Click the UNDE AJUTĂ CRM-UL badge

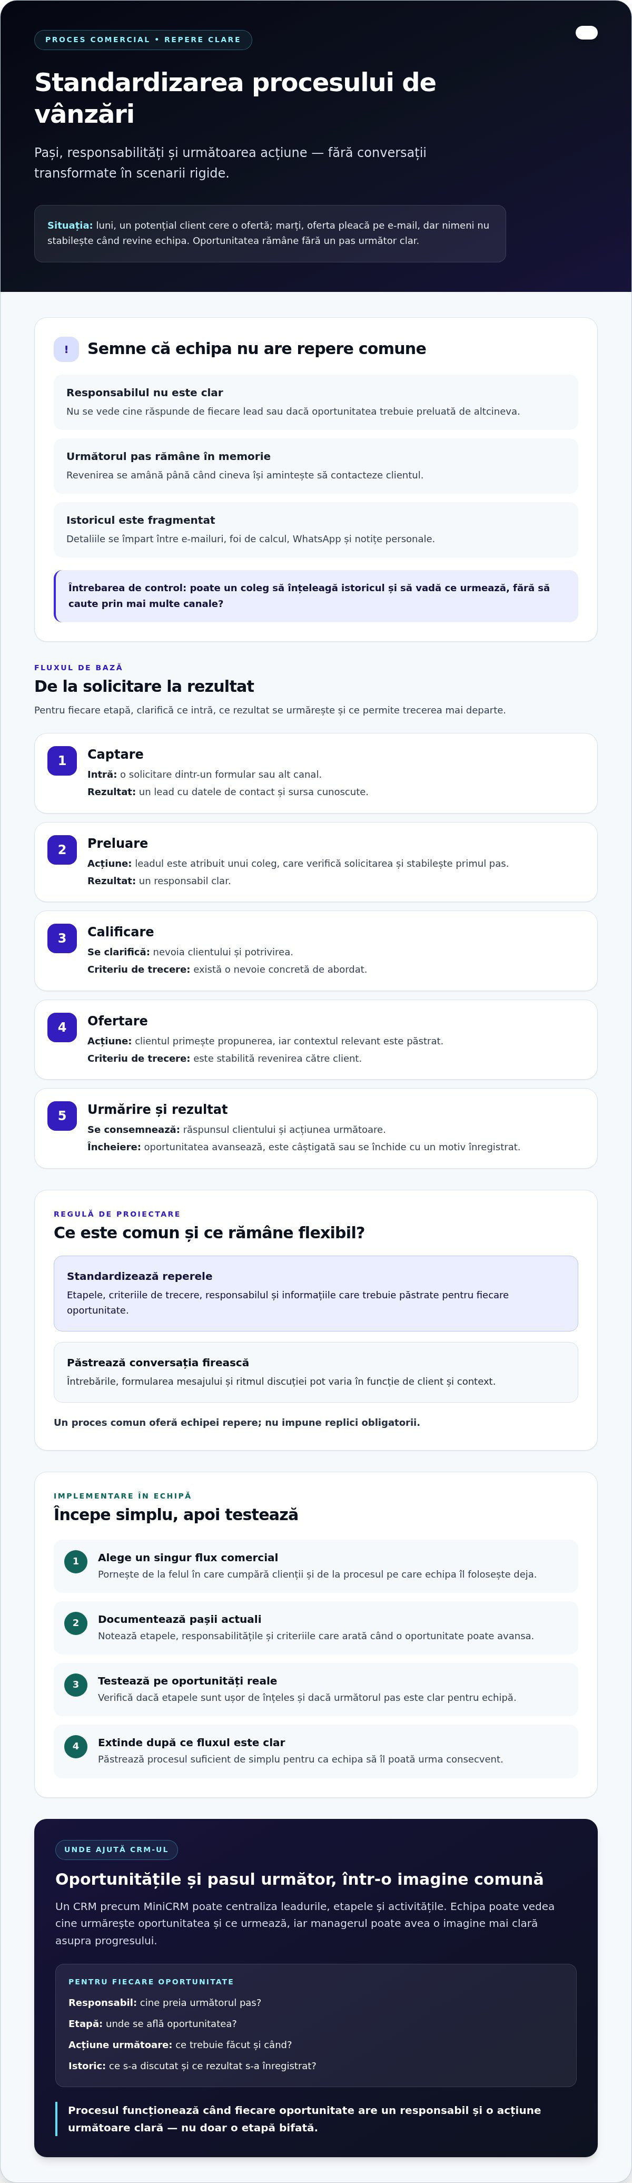(x=116, y=1849)
